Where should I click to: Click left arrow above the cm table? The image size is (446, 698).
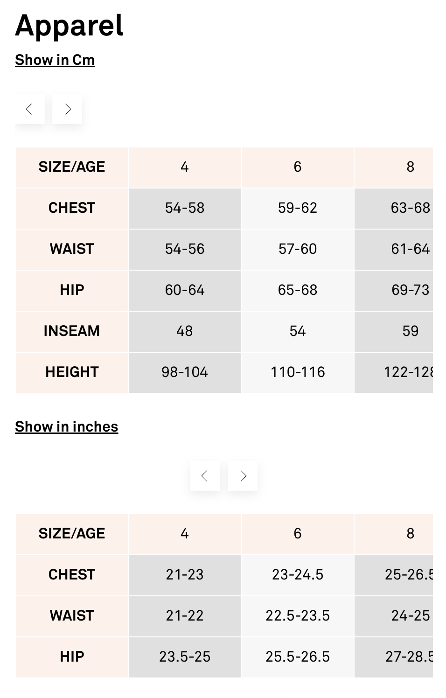click(x=29, y=110)
